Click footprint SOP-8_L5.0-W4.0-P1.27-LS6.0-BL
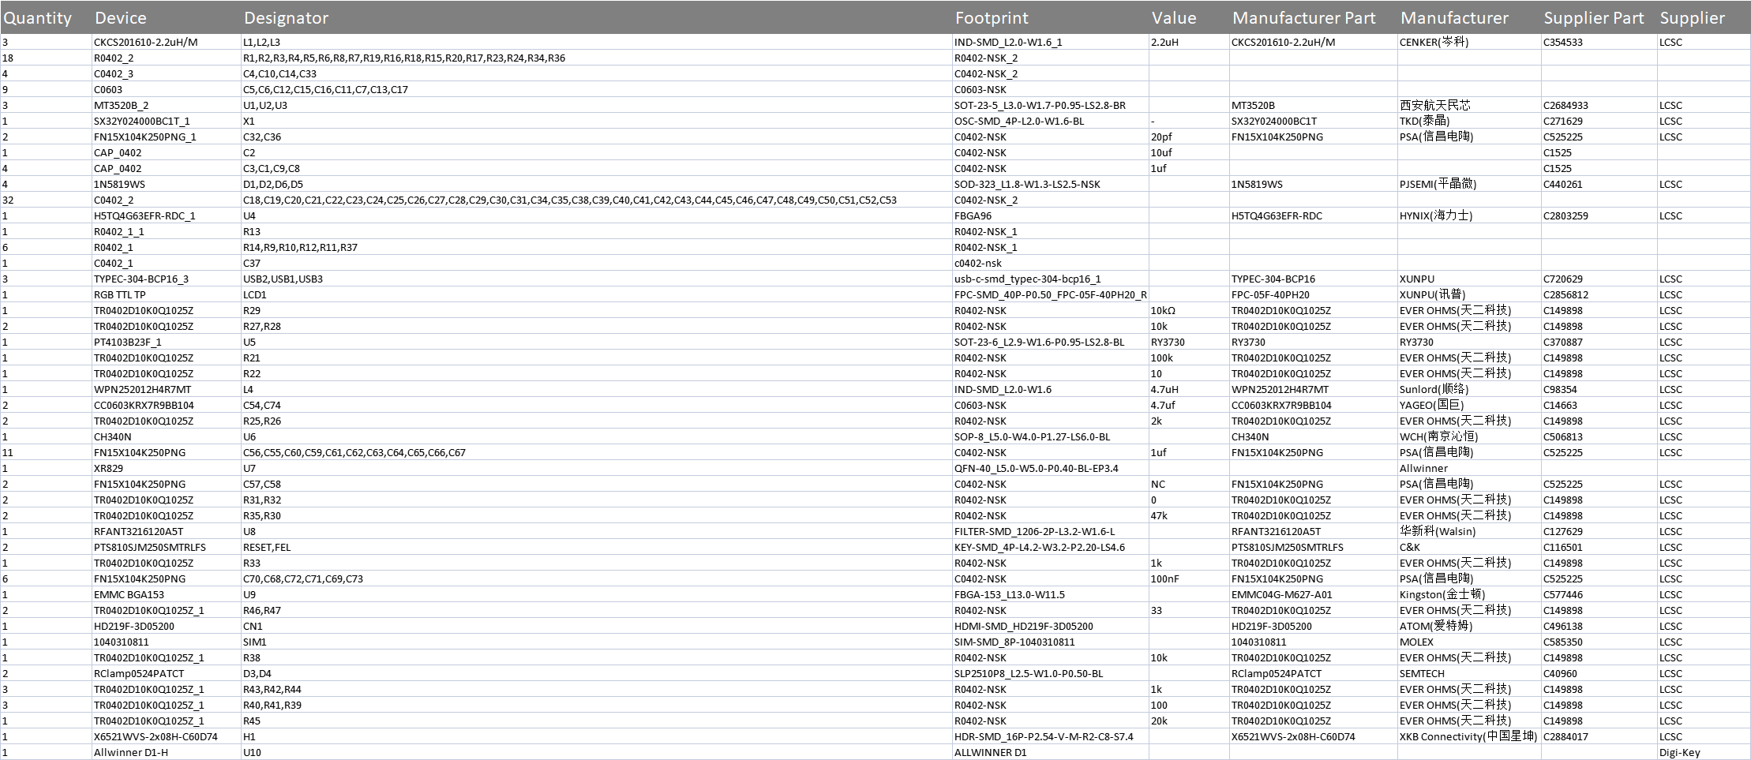Screen dimensions: 1751x760 coord(1032,436)
